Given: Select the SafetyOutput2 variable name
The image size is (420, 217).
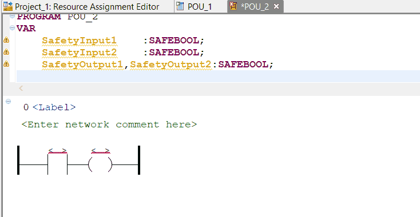Looking at the screenshot, I should point(171,65).
